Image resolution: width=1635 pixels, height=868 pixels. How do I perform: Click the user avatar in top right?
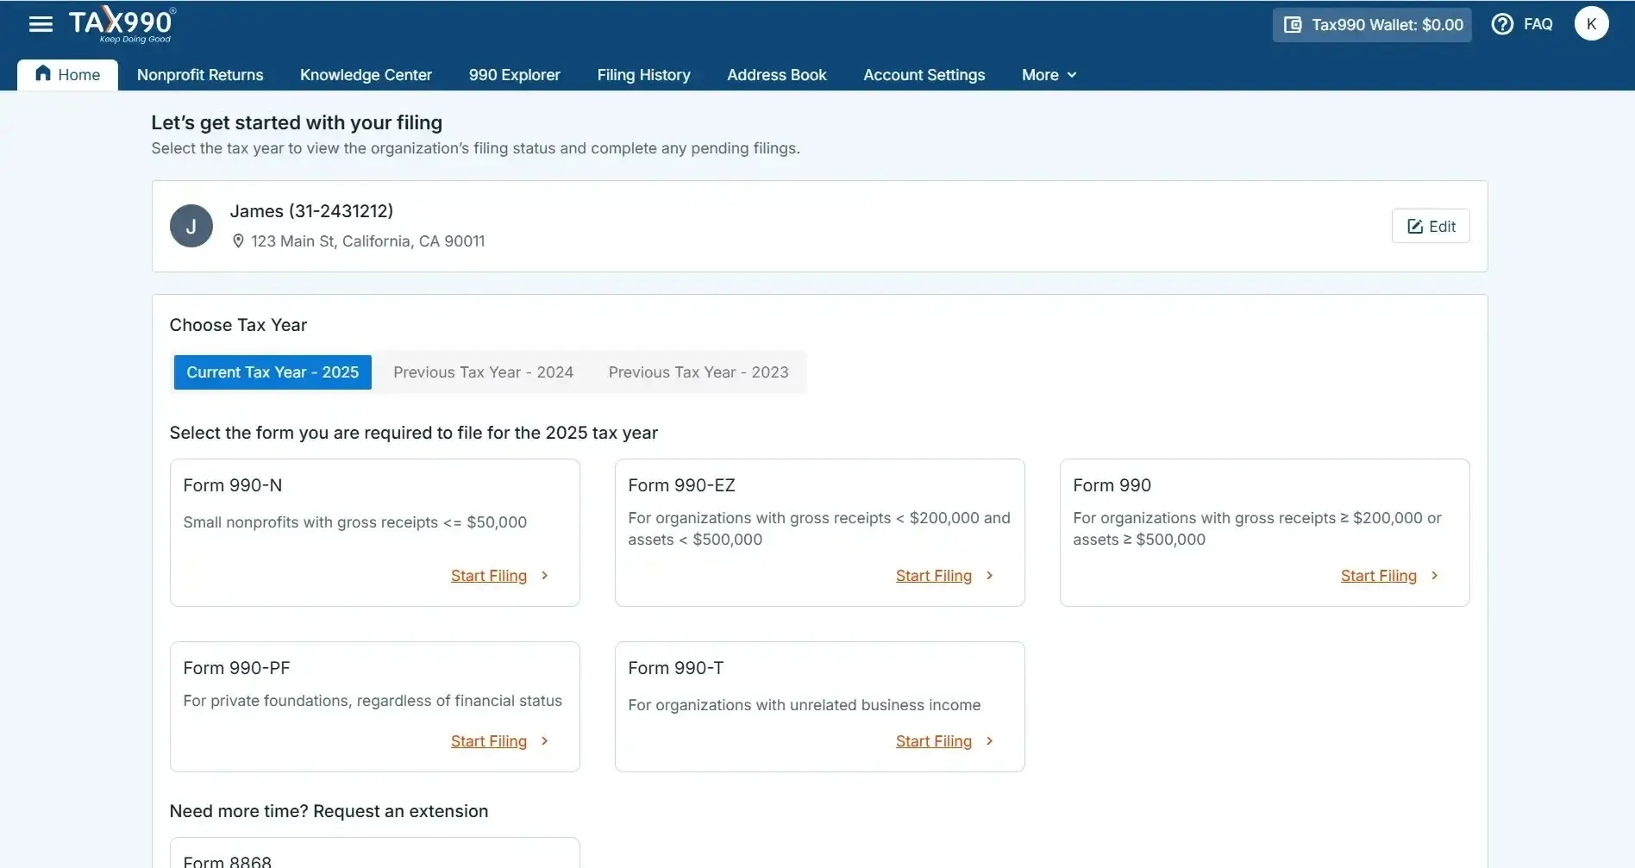1591,23
